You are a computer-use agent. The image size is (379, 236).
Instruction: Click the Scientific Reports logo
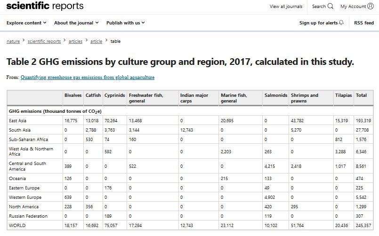[x=45, y=6]
